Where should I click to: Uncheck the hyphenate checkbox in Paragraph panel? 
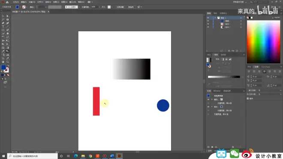click(248, 99)
